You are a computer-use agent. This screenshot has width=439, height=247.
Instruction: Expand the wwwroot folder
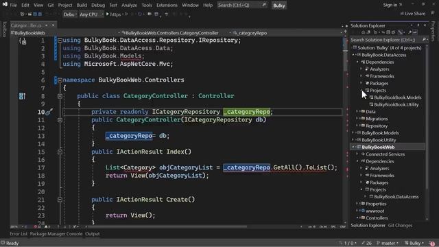357,211
